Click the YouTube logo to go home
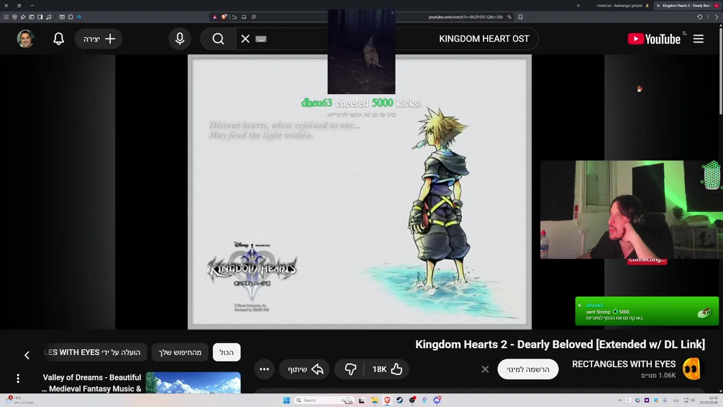This screenshot has height=407, width=723. pos(654,39)
